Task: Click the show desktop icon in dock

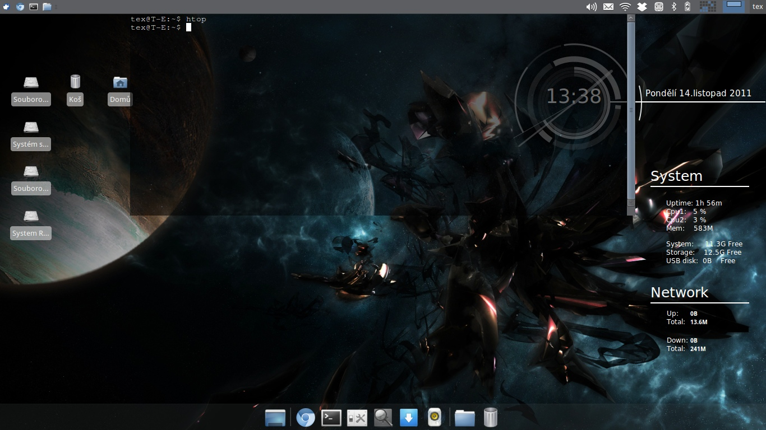Action: pos(275,418)
